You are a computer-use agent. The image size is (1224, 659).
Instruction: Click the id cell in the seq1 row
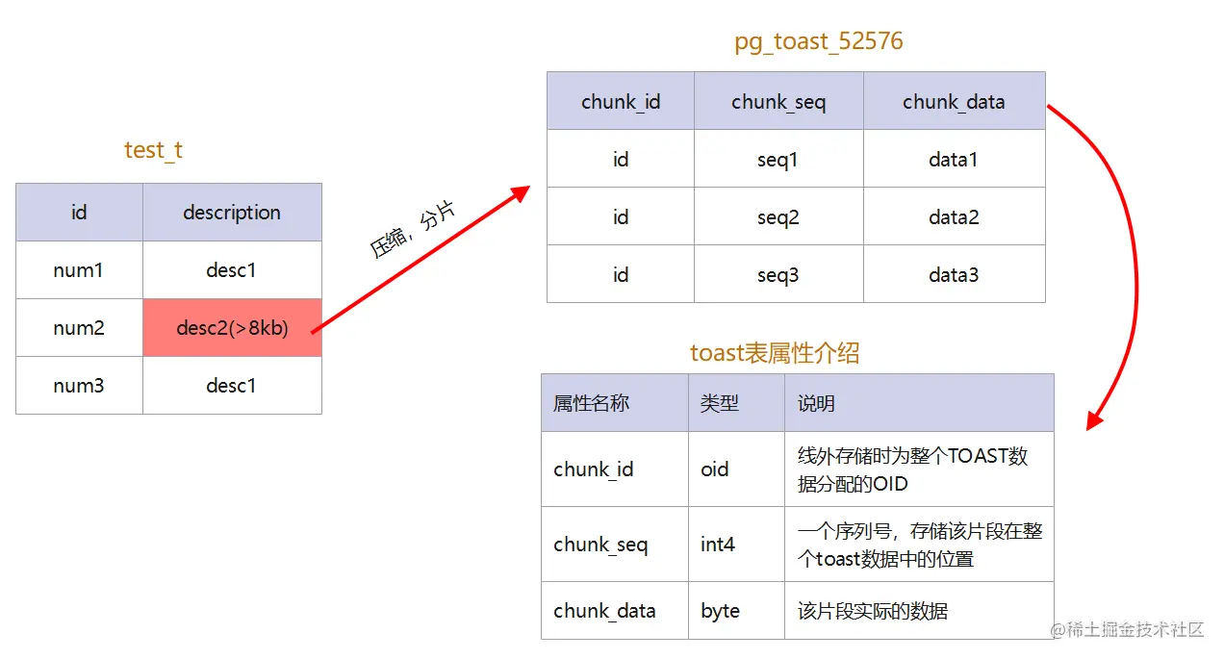[x=621, y=159]
